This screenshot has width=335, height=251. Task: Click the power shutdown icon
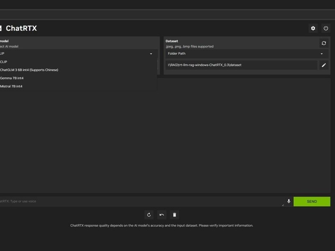pyautogui.click(x=326, y=28)
